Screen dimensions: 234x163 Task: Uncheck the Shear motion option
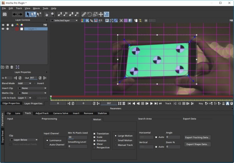tap(94, 144)
